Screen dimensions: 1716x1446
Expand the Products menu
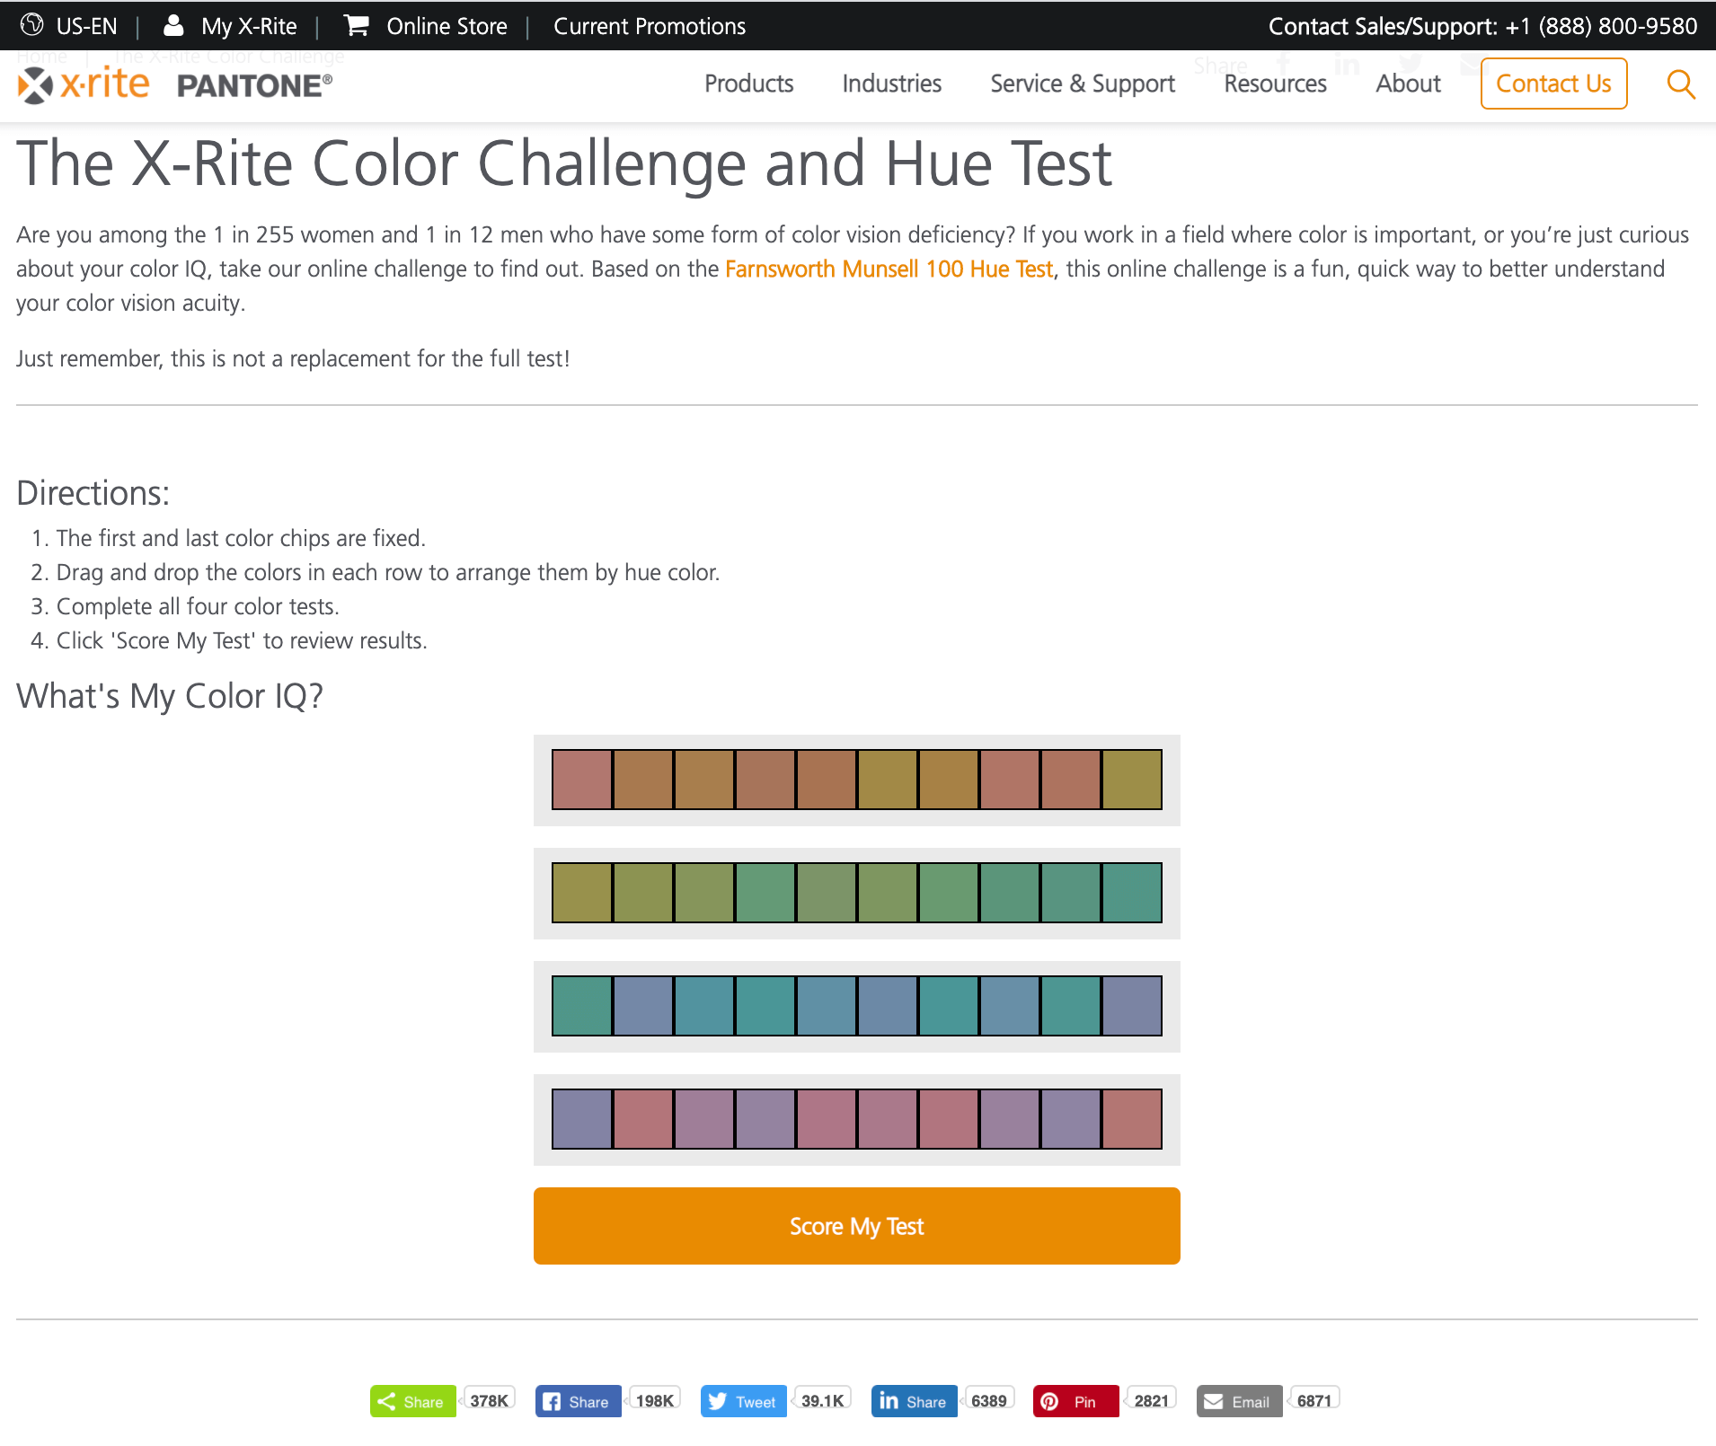pos(749,84)
